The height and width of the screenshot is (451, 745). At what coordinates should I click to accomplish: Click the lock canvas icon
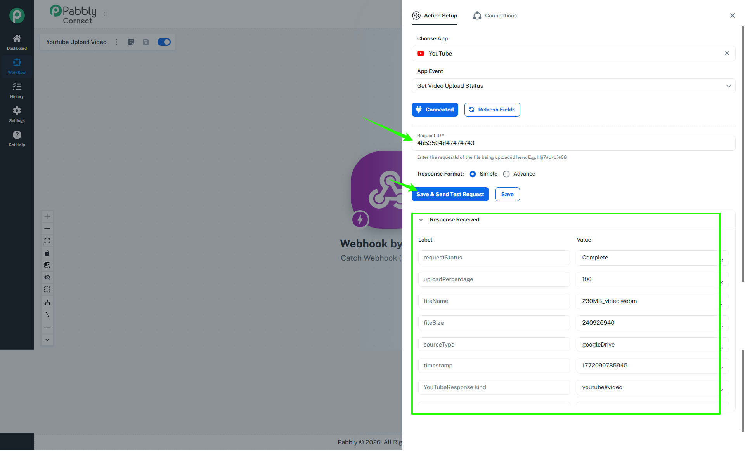pyautogui.click(x=47, y=253)
